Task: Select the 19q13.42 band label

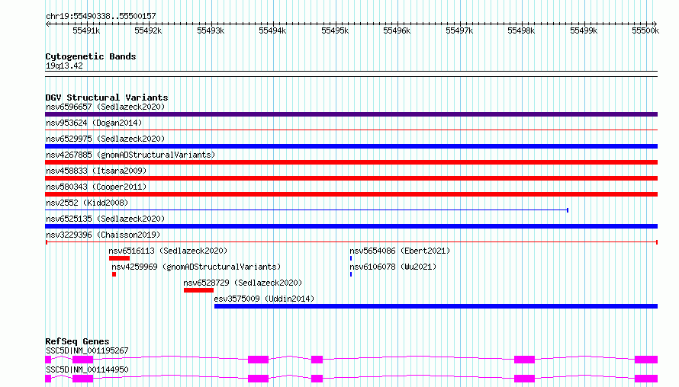Action: tap(64, 66)
